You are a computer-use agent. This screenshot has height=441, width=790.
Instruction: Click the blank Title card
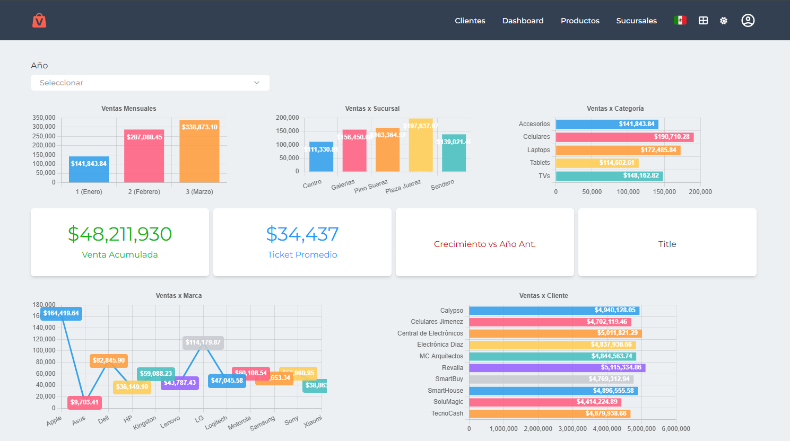pyautogui.click(x=667, y=242)
